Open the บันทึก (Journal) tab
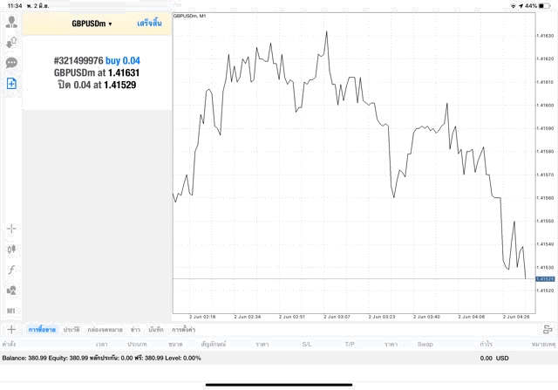 pos(156,330)
